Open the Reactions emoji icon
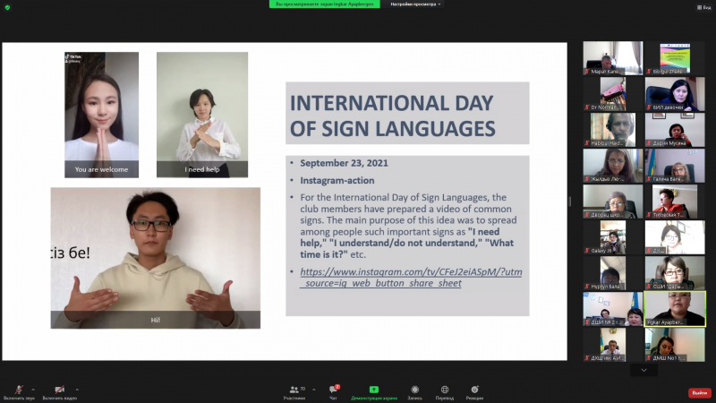This screenshot has width=716, height=403. click(x=474, y=391)
